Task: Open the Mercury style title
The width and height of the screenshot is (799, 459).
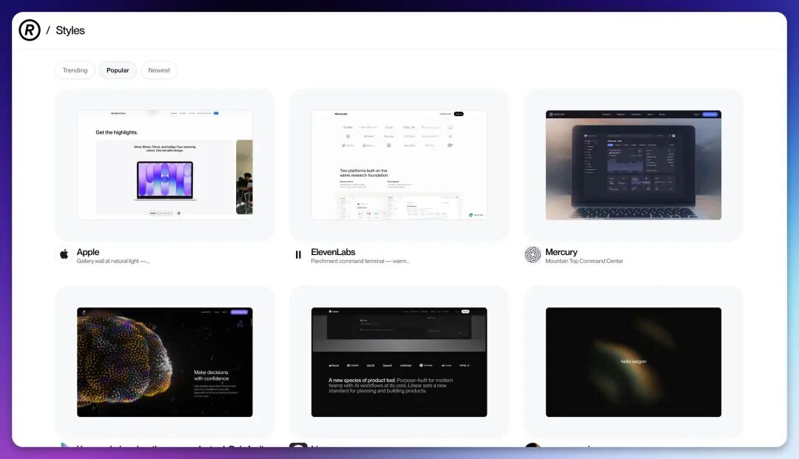Action: coord(561,252)
